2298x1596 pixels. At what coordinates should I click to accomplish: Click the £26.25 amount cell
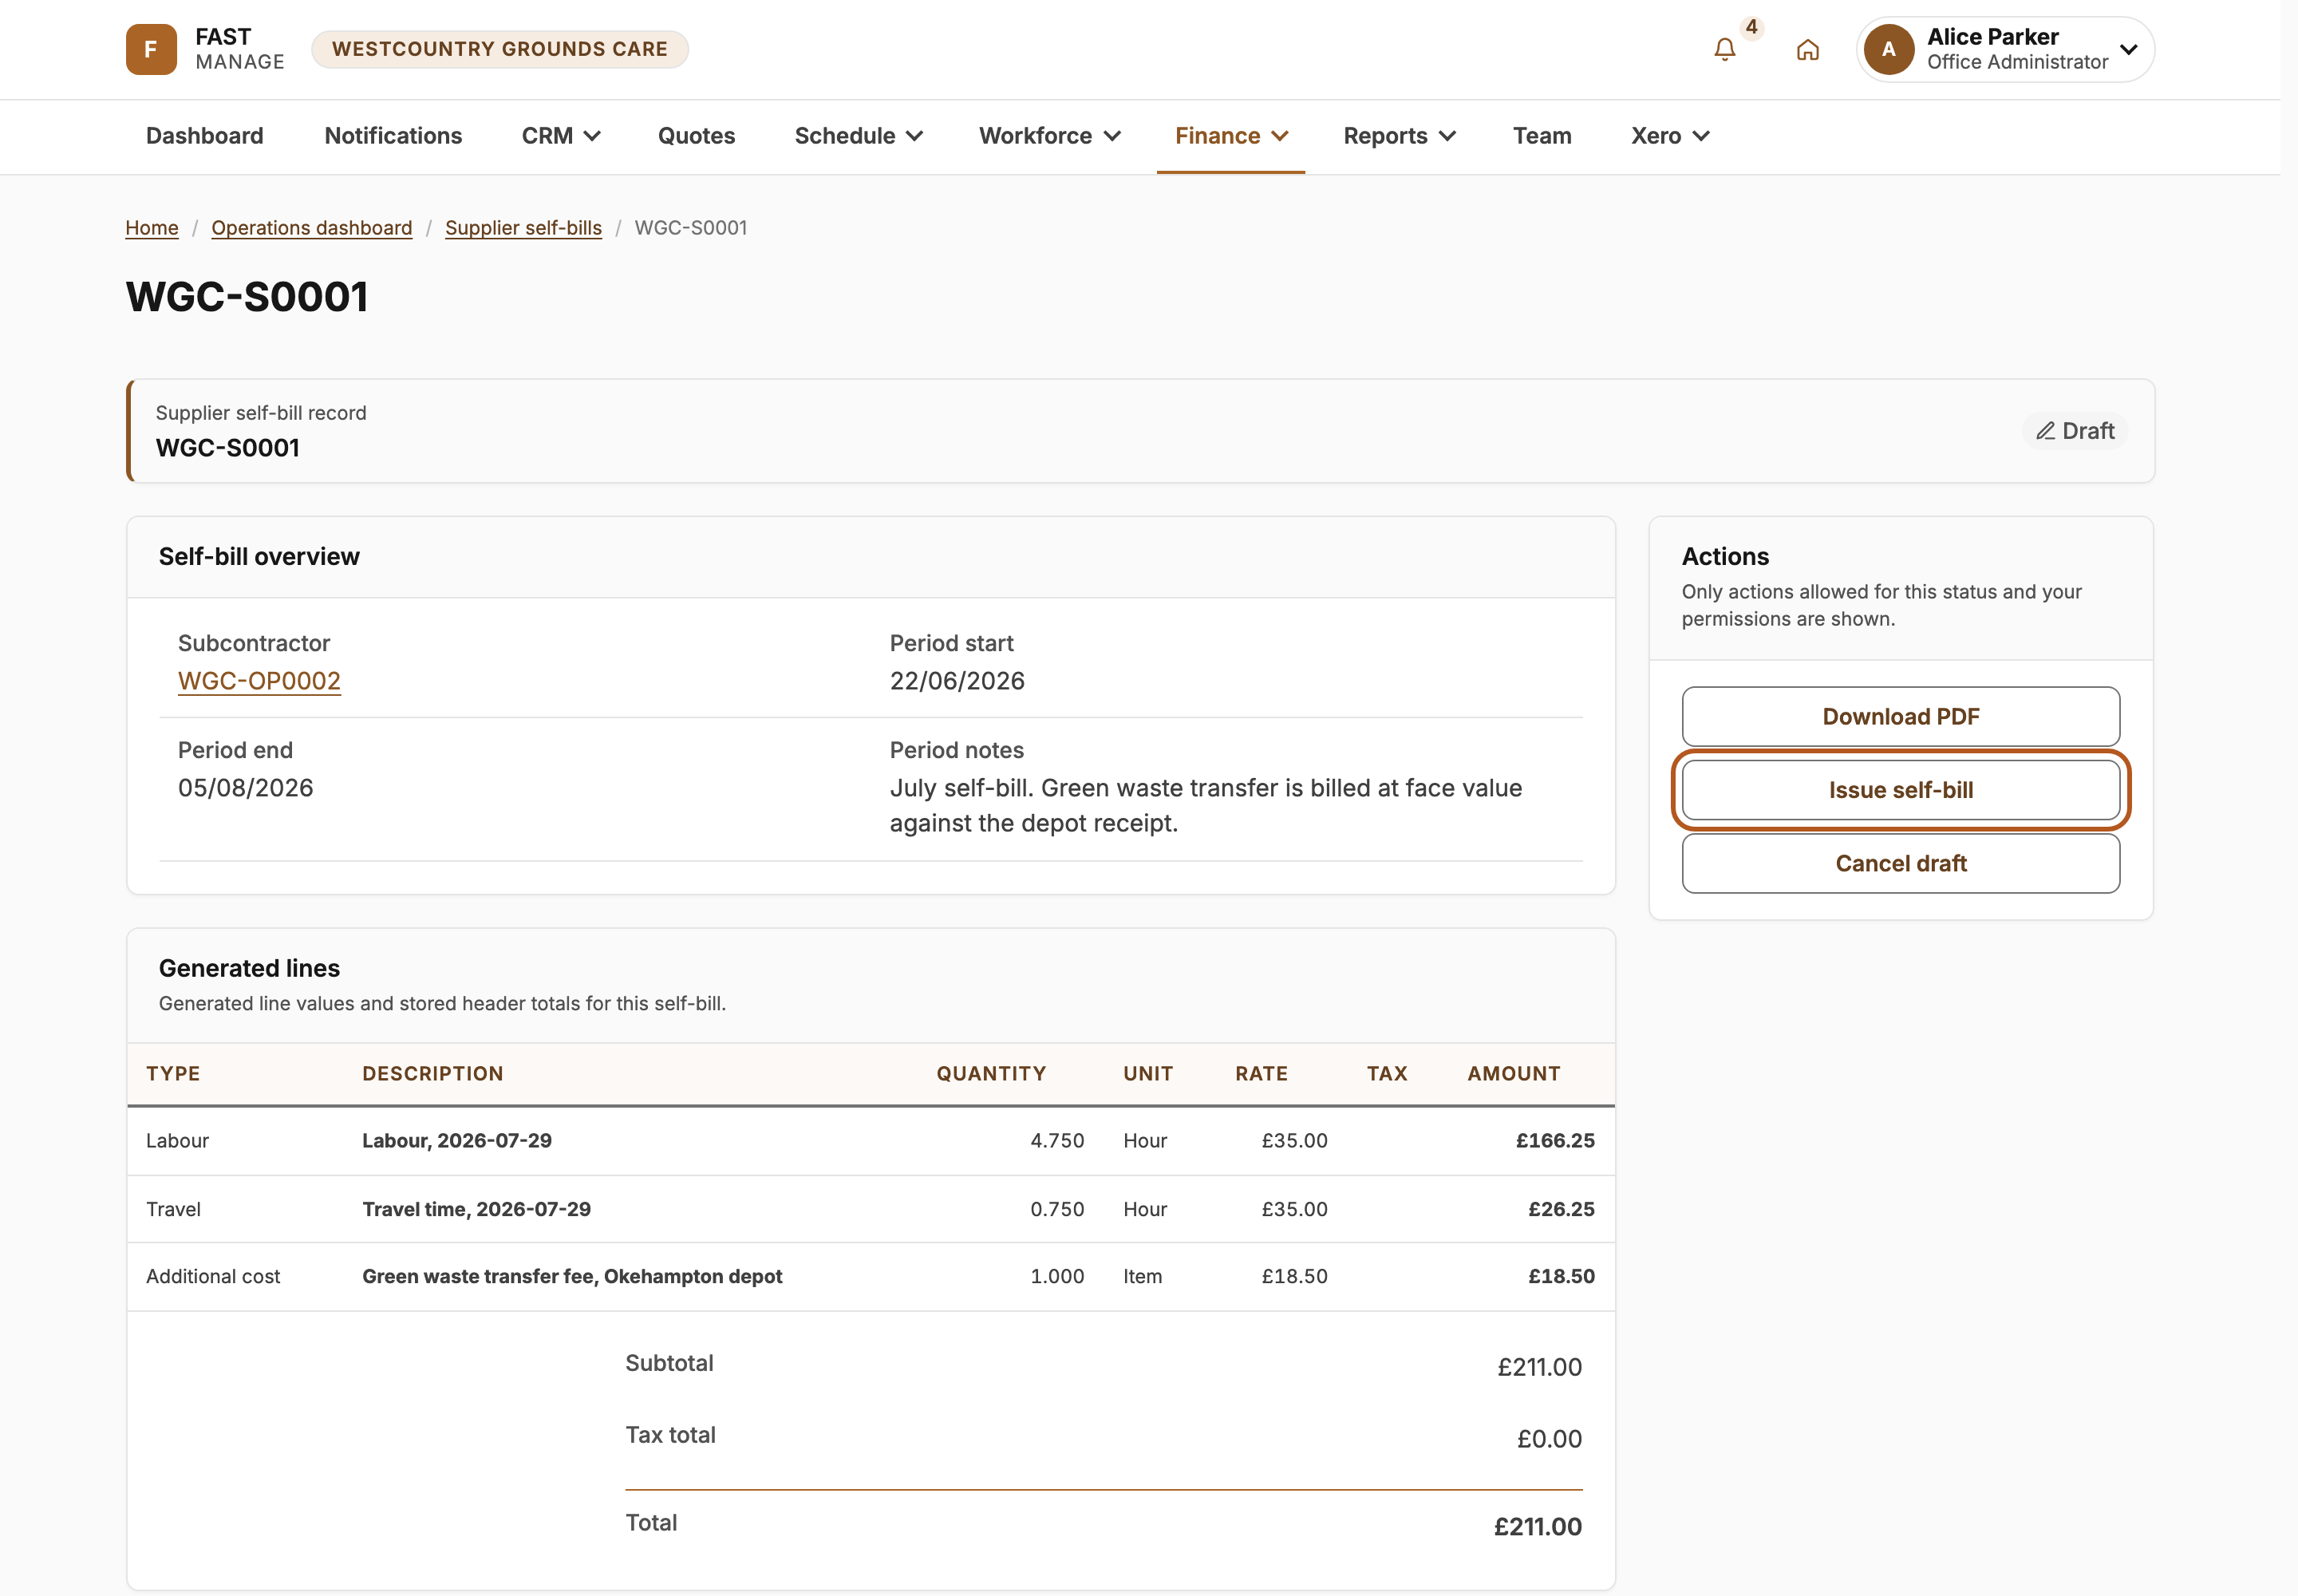click(1561, 1209)
